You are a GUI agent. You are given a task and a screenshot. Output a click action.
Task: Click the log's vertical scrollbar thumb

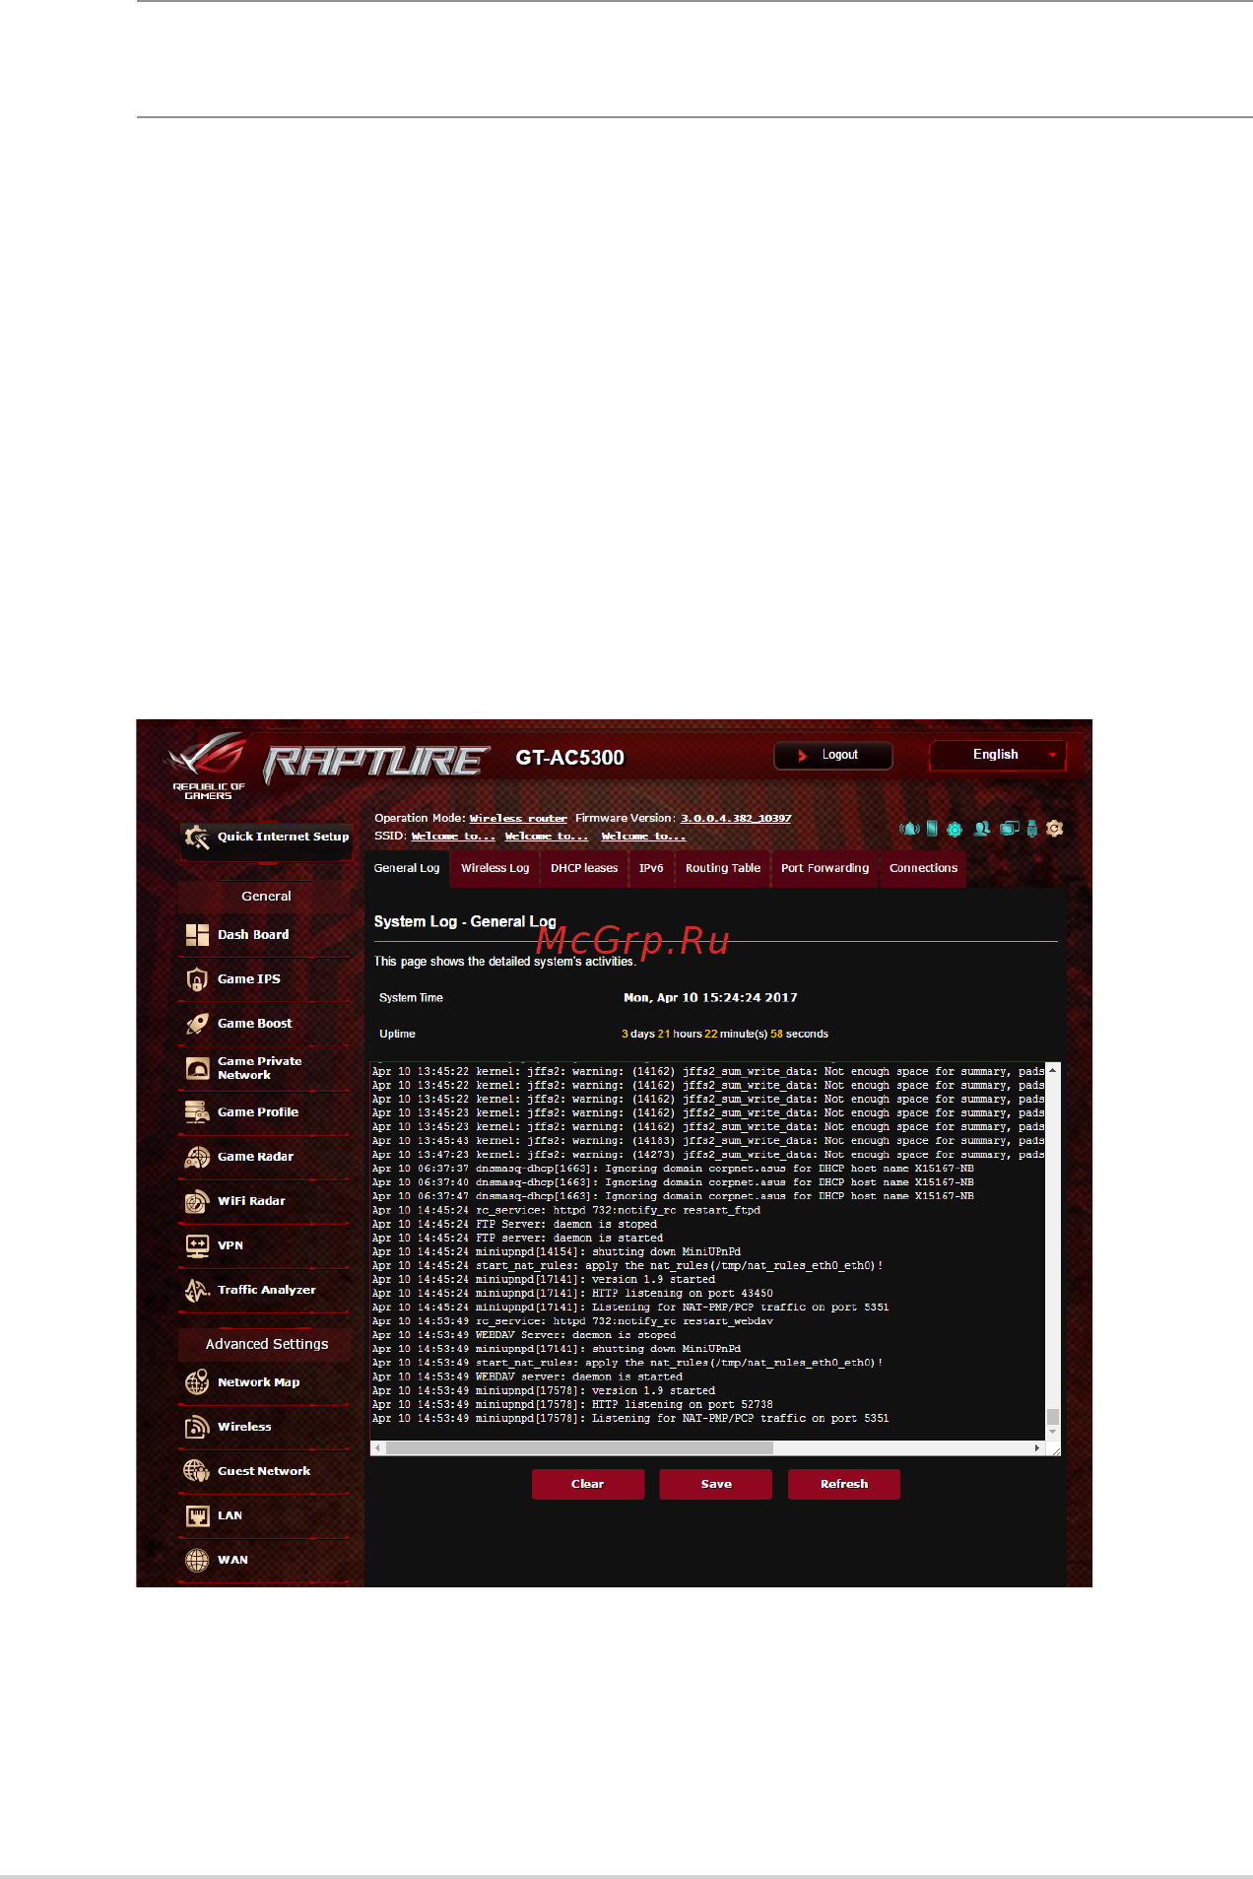(1053, 1417)
